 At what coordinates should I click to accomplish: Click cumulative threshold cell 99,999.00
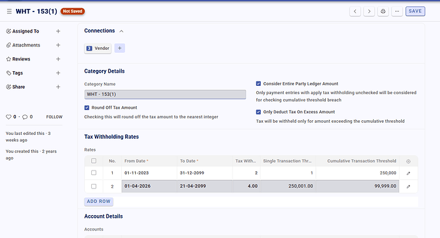[358, 186]
